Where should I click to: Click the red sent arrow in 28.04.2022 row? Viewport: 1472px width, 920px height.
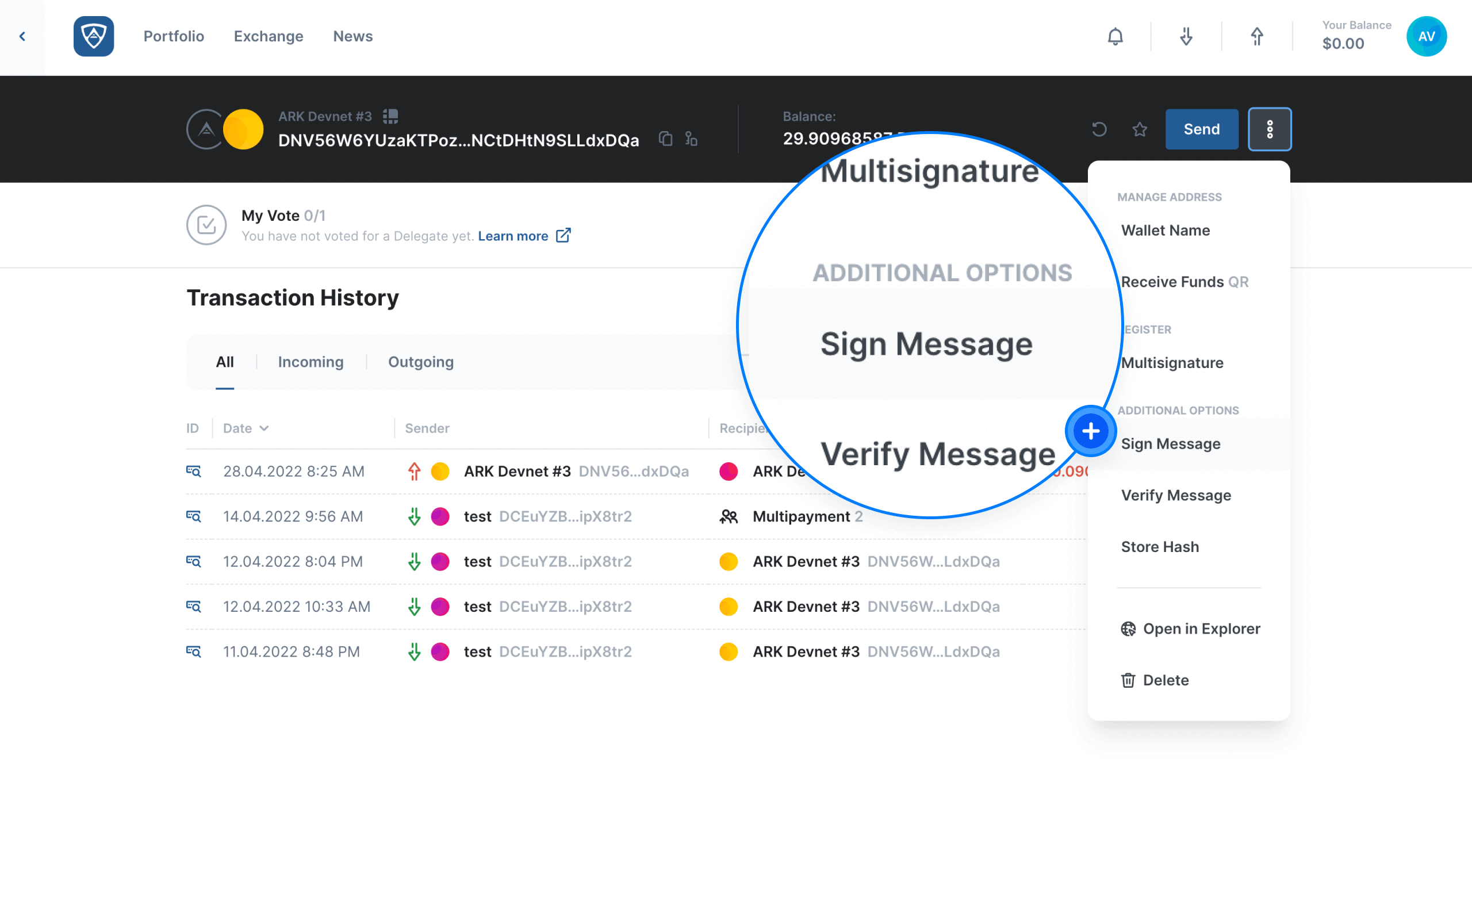point(414,471)
